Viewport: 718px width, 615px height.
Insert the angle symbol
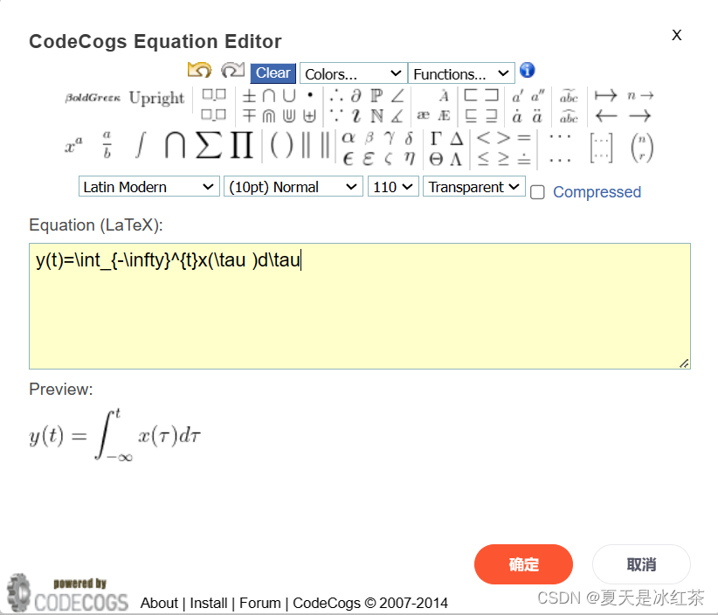[x=397, y=96]
